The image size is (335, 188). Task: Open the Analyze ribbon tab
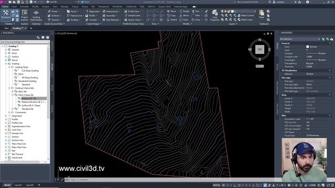46,7
